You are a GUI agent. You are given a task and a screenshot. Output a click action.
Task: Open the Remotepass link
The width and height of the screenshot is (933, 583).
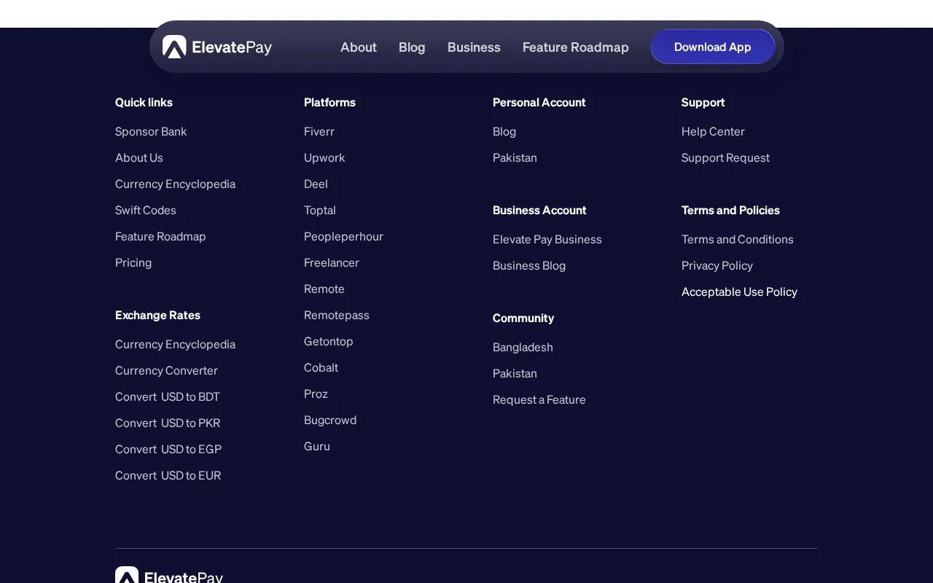pos(337,315)
